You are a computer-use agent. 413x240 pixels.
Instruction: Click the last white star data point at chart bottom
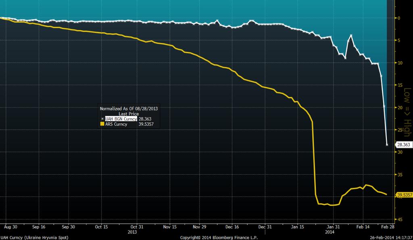pyautogui.click(x=387, y=145)
